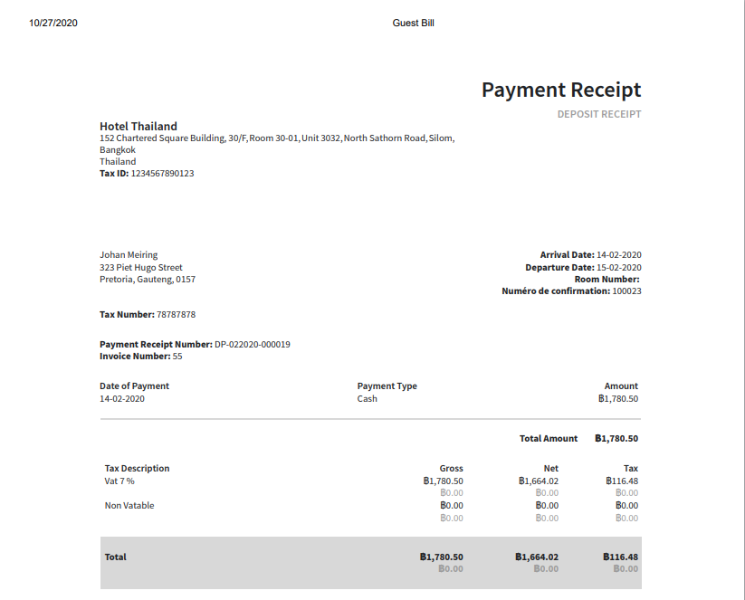The image size is (745, 600).
Task: Click Vat 7 % tax value ฿116.48
Action: tap(622, 481)
